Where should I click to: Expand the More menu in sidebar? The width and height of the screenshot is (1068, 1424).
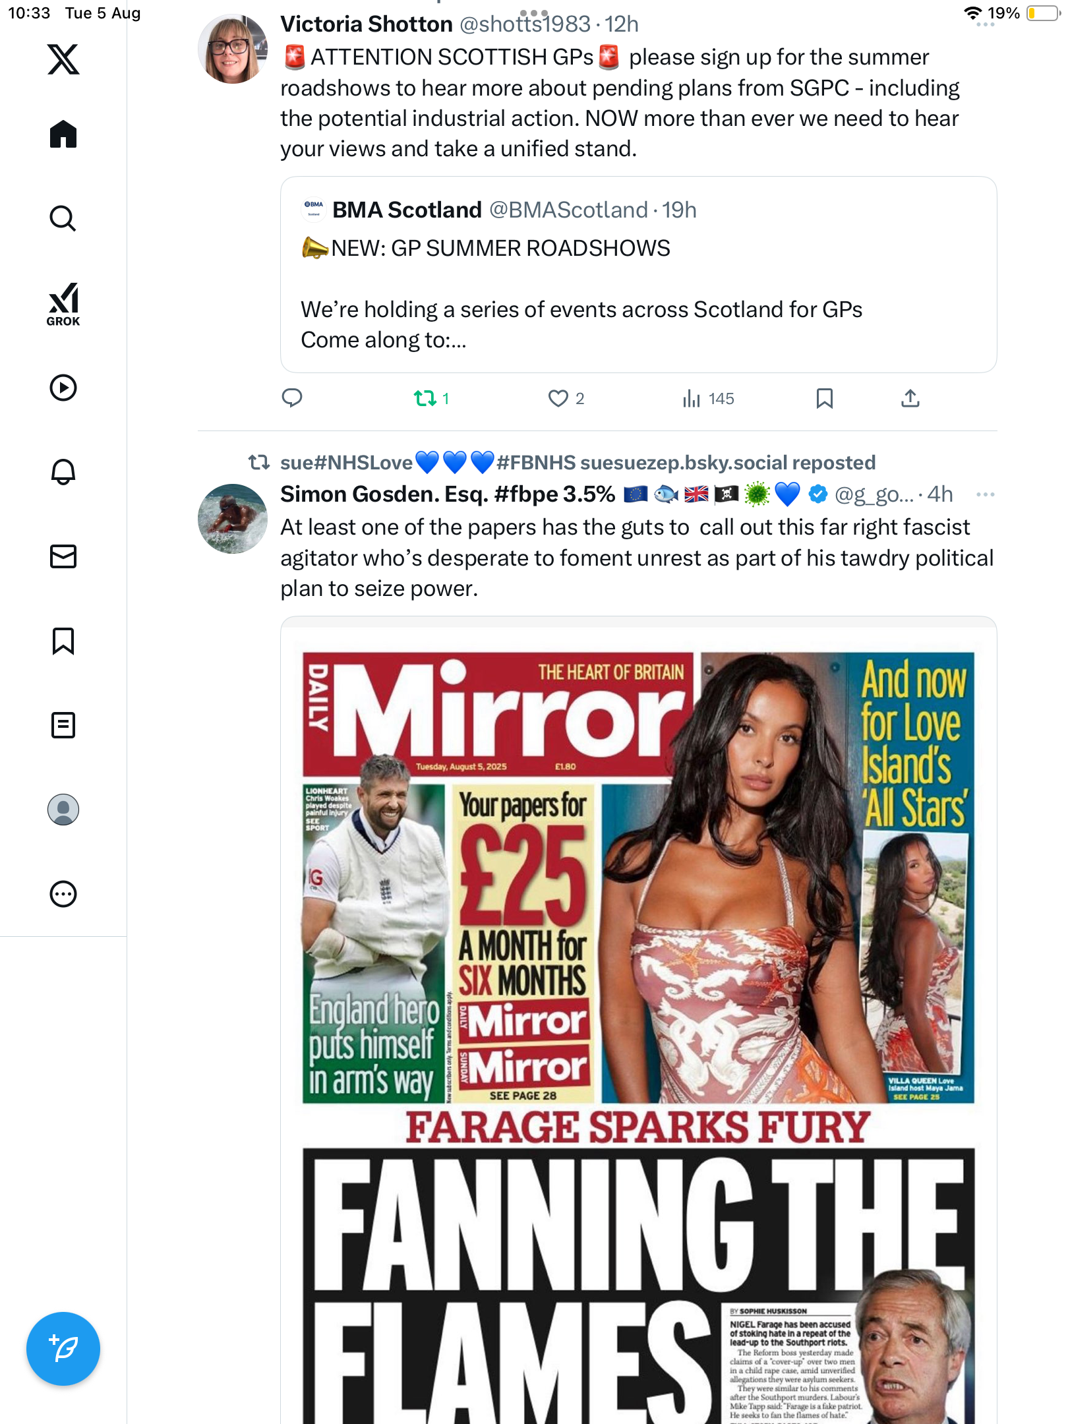[63, 894]
